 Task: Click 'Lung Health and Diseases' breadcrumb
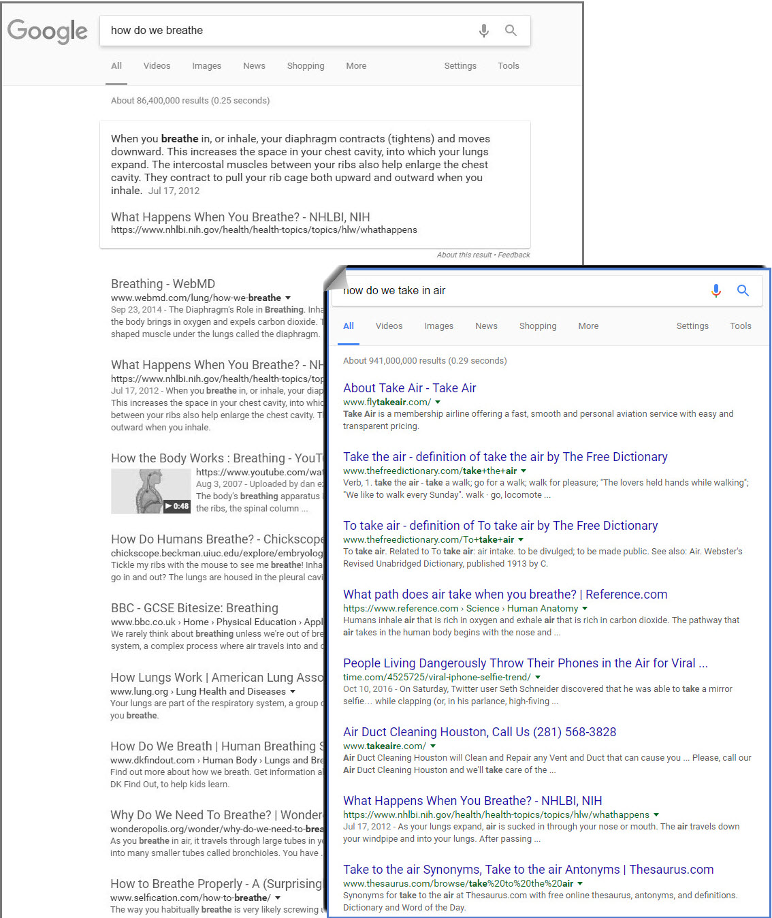point(231,692)
